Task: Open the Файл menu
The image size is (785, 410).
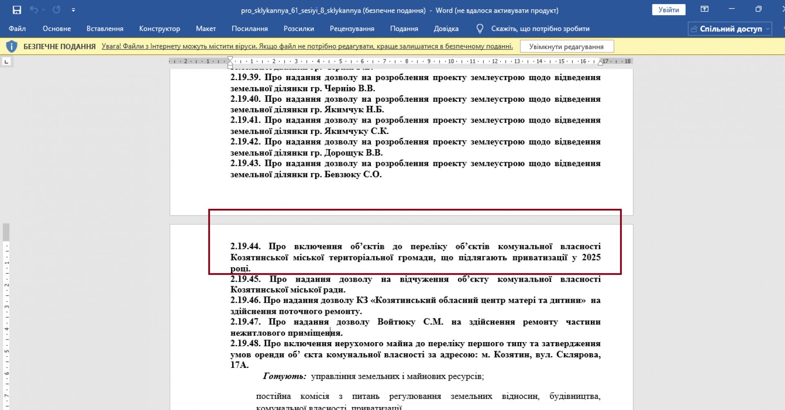Action: pos(17,29)
